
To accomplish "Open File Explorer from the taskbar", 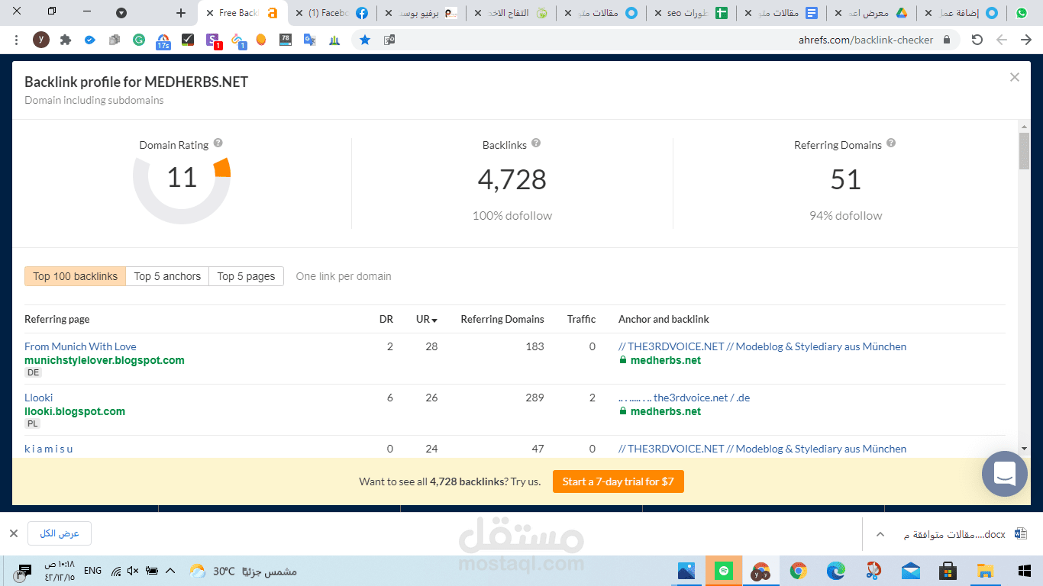I will click(x=984, y=570).
